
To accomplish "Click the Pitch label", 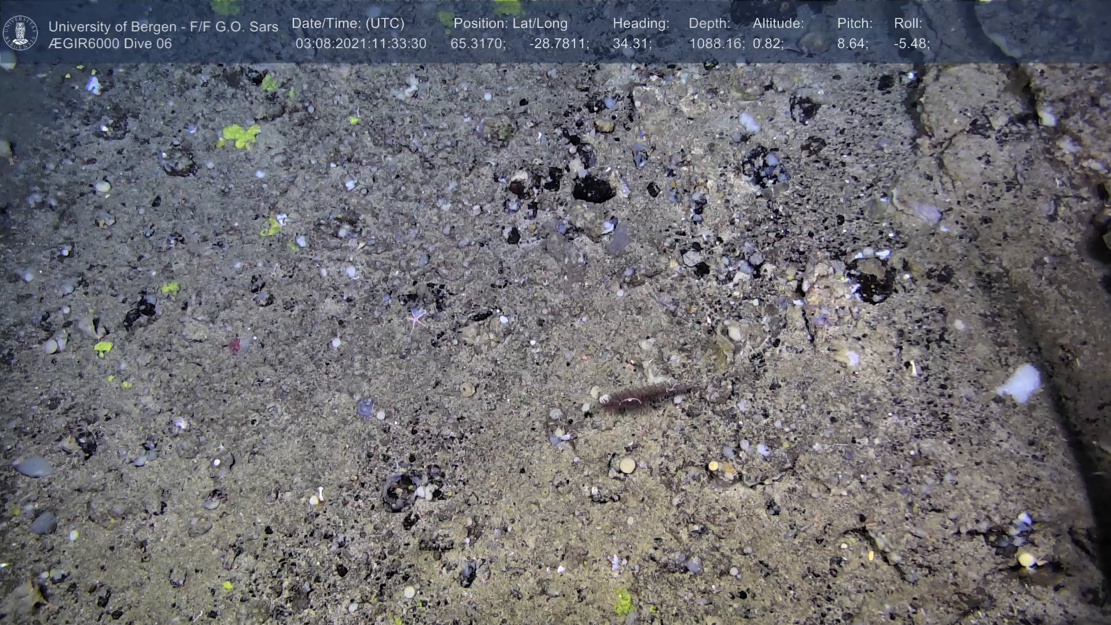I will pos(855,24).
